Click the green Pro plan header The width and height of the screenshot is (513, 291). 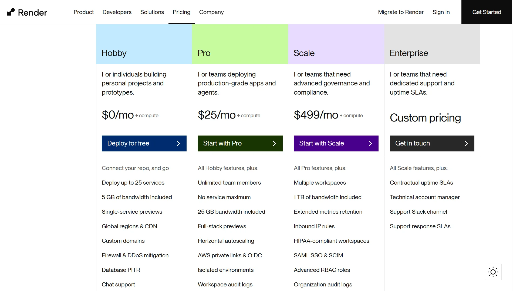pyautogui.click(x=240, y=44)
